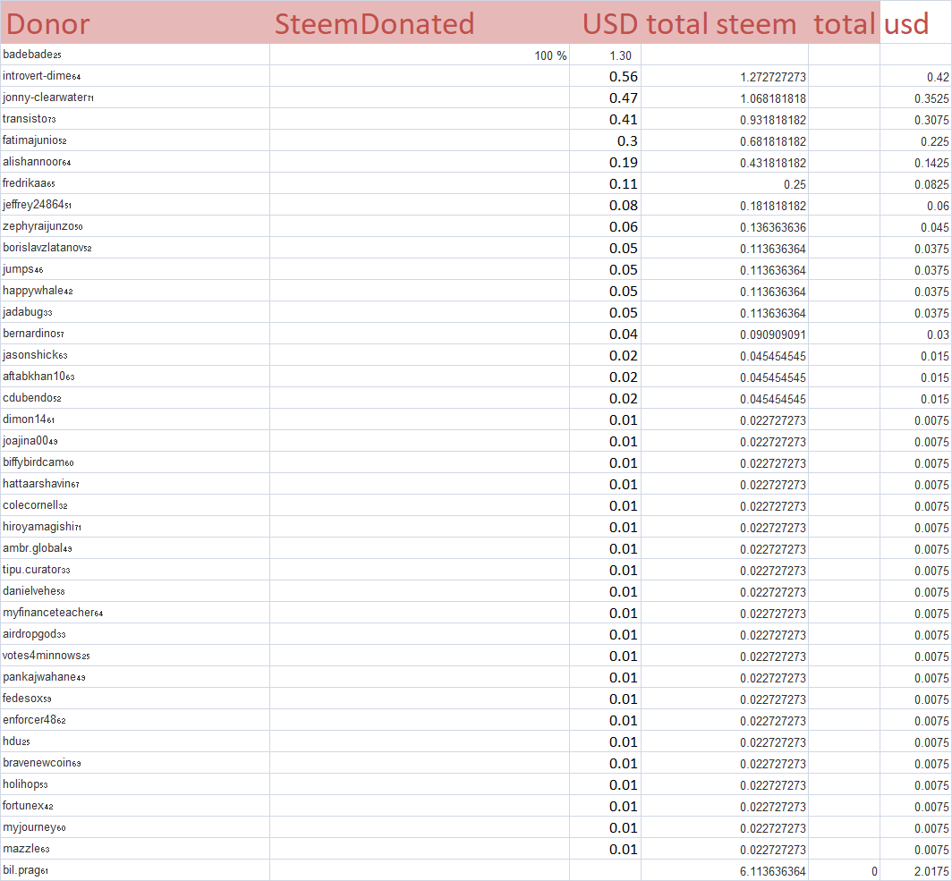
Task: Click the 0.19 USD cell
Action: (606, 162)
